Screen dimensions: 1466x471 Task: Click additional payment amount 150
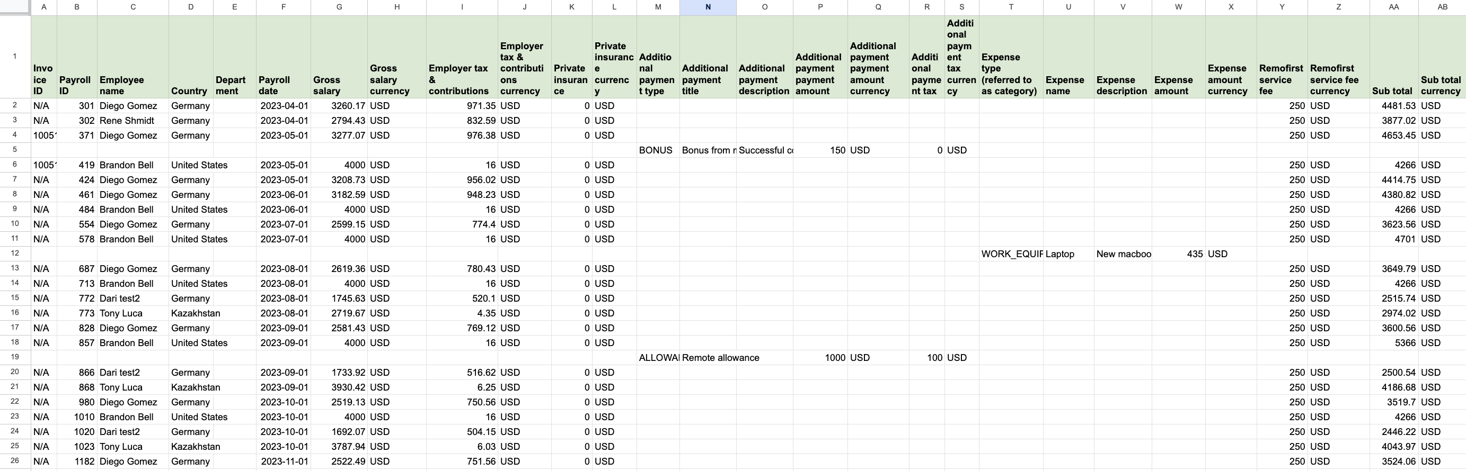[x=820, y=150]
